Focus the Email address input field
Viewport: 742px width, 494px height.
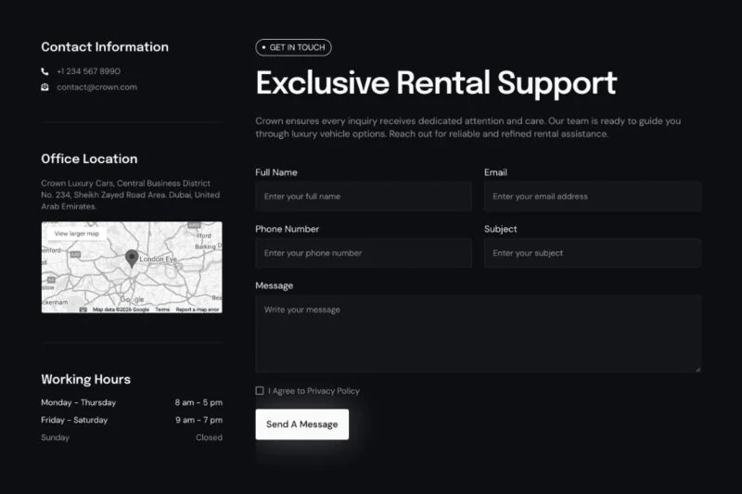point(593,196)
